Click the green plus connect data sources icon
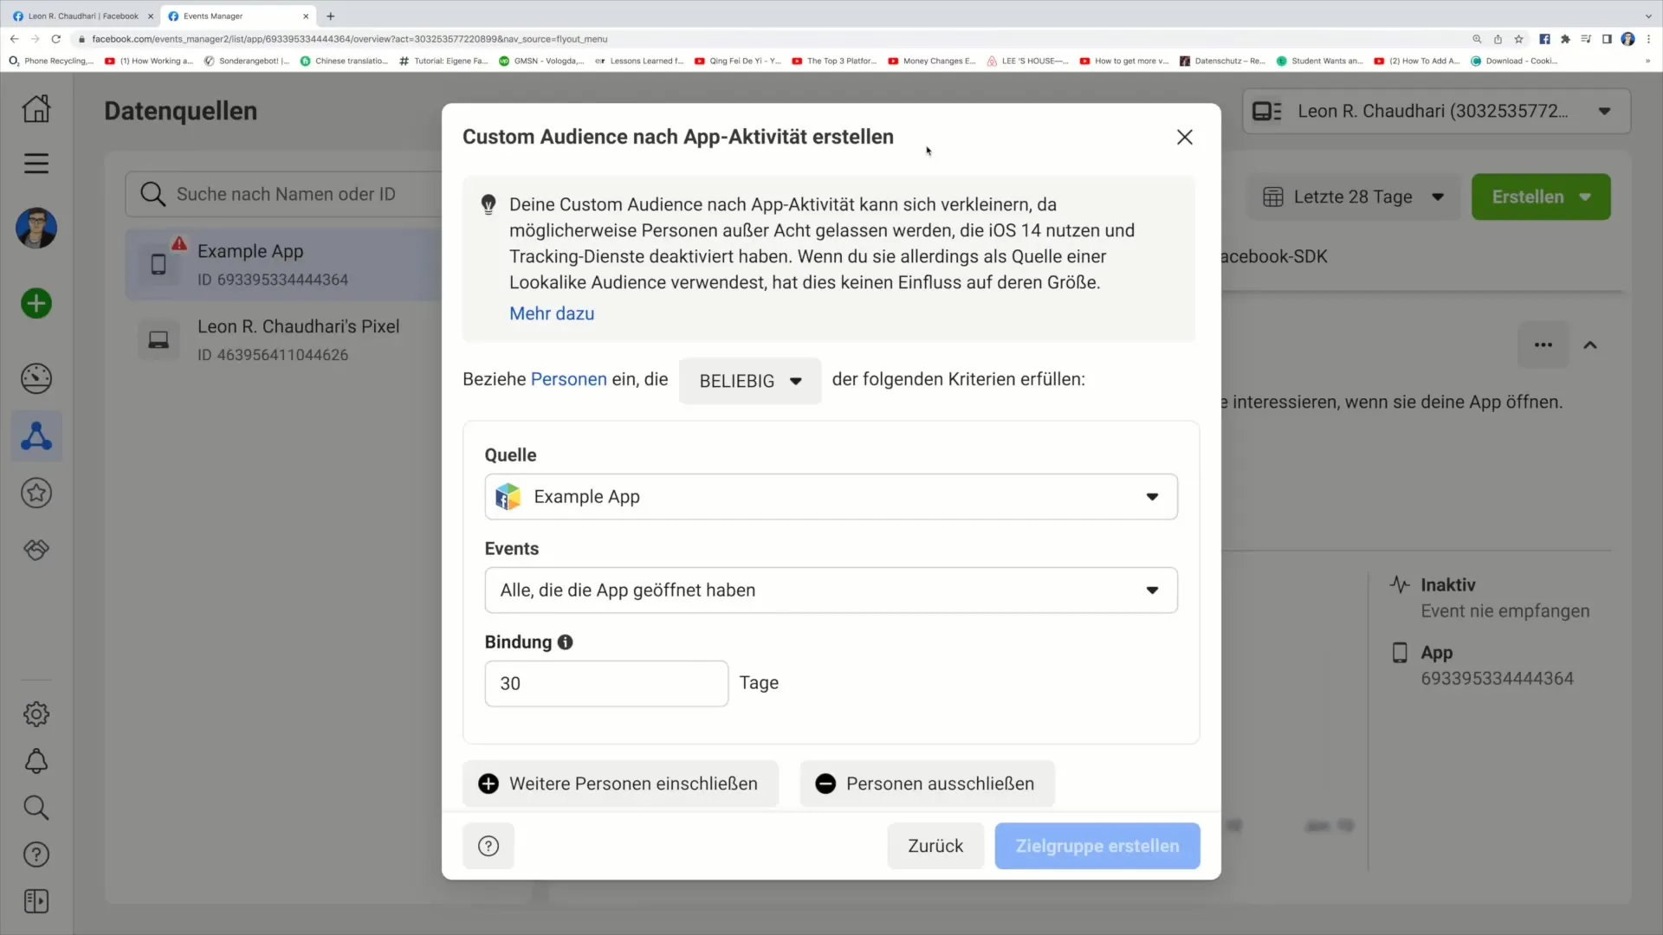 (36, 304)
